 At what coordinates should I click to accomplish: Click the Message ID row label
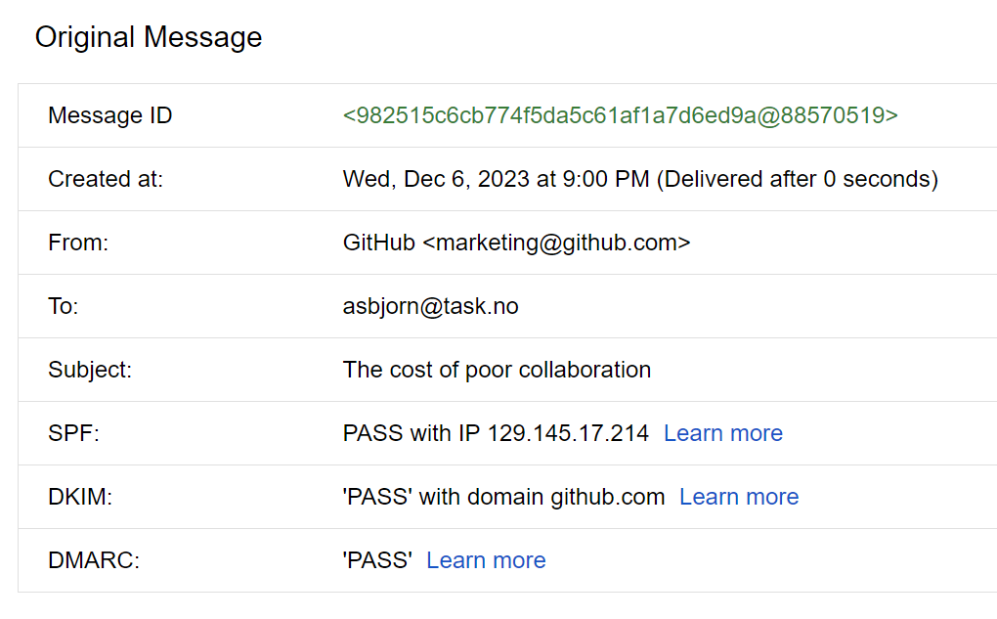click(109, 115)
